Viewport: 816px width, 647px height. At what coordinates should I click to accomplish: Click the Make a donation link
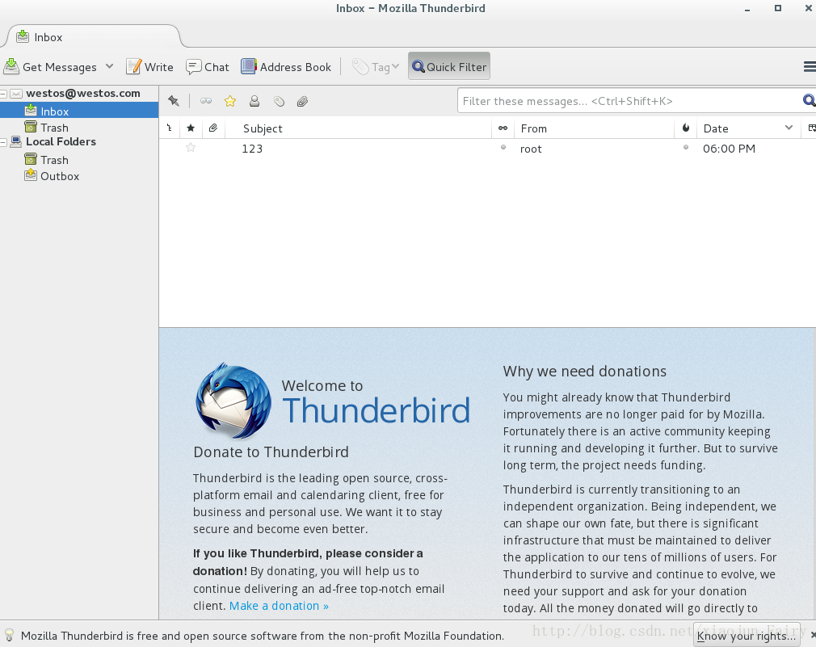pos(279,606)
